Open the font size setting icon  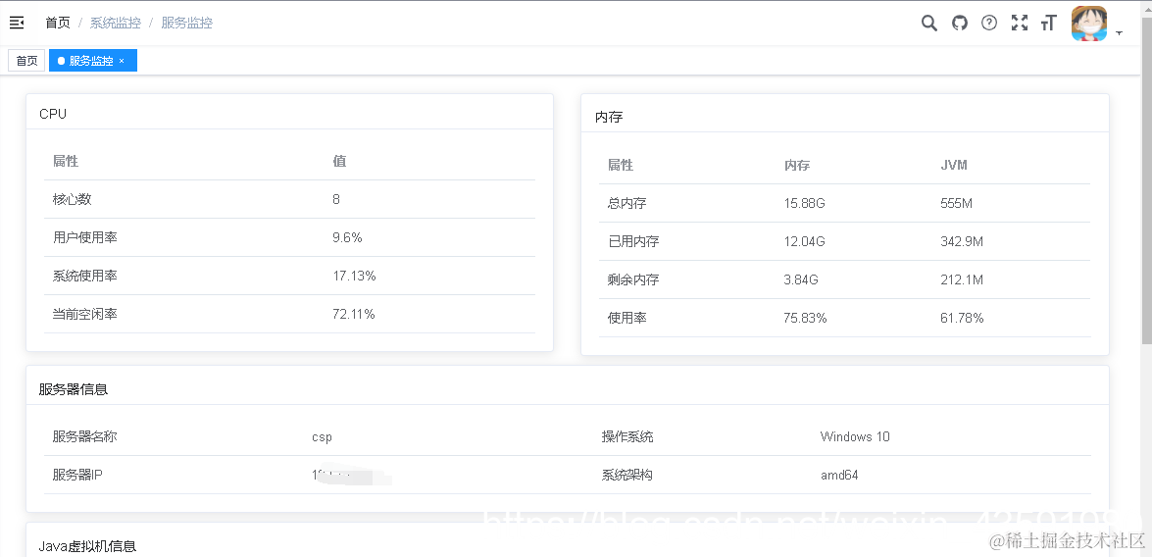(x=1048, y=23)
